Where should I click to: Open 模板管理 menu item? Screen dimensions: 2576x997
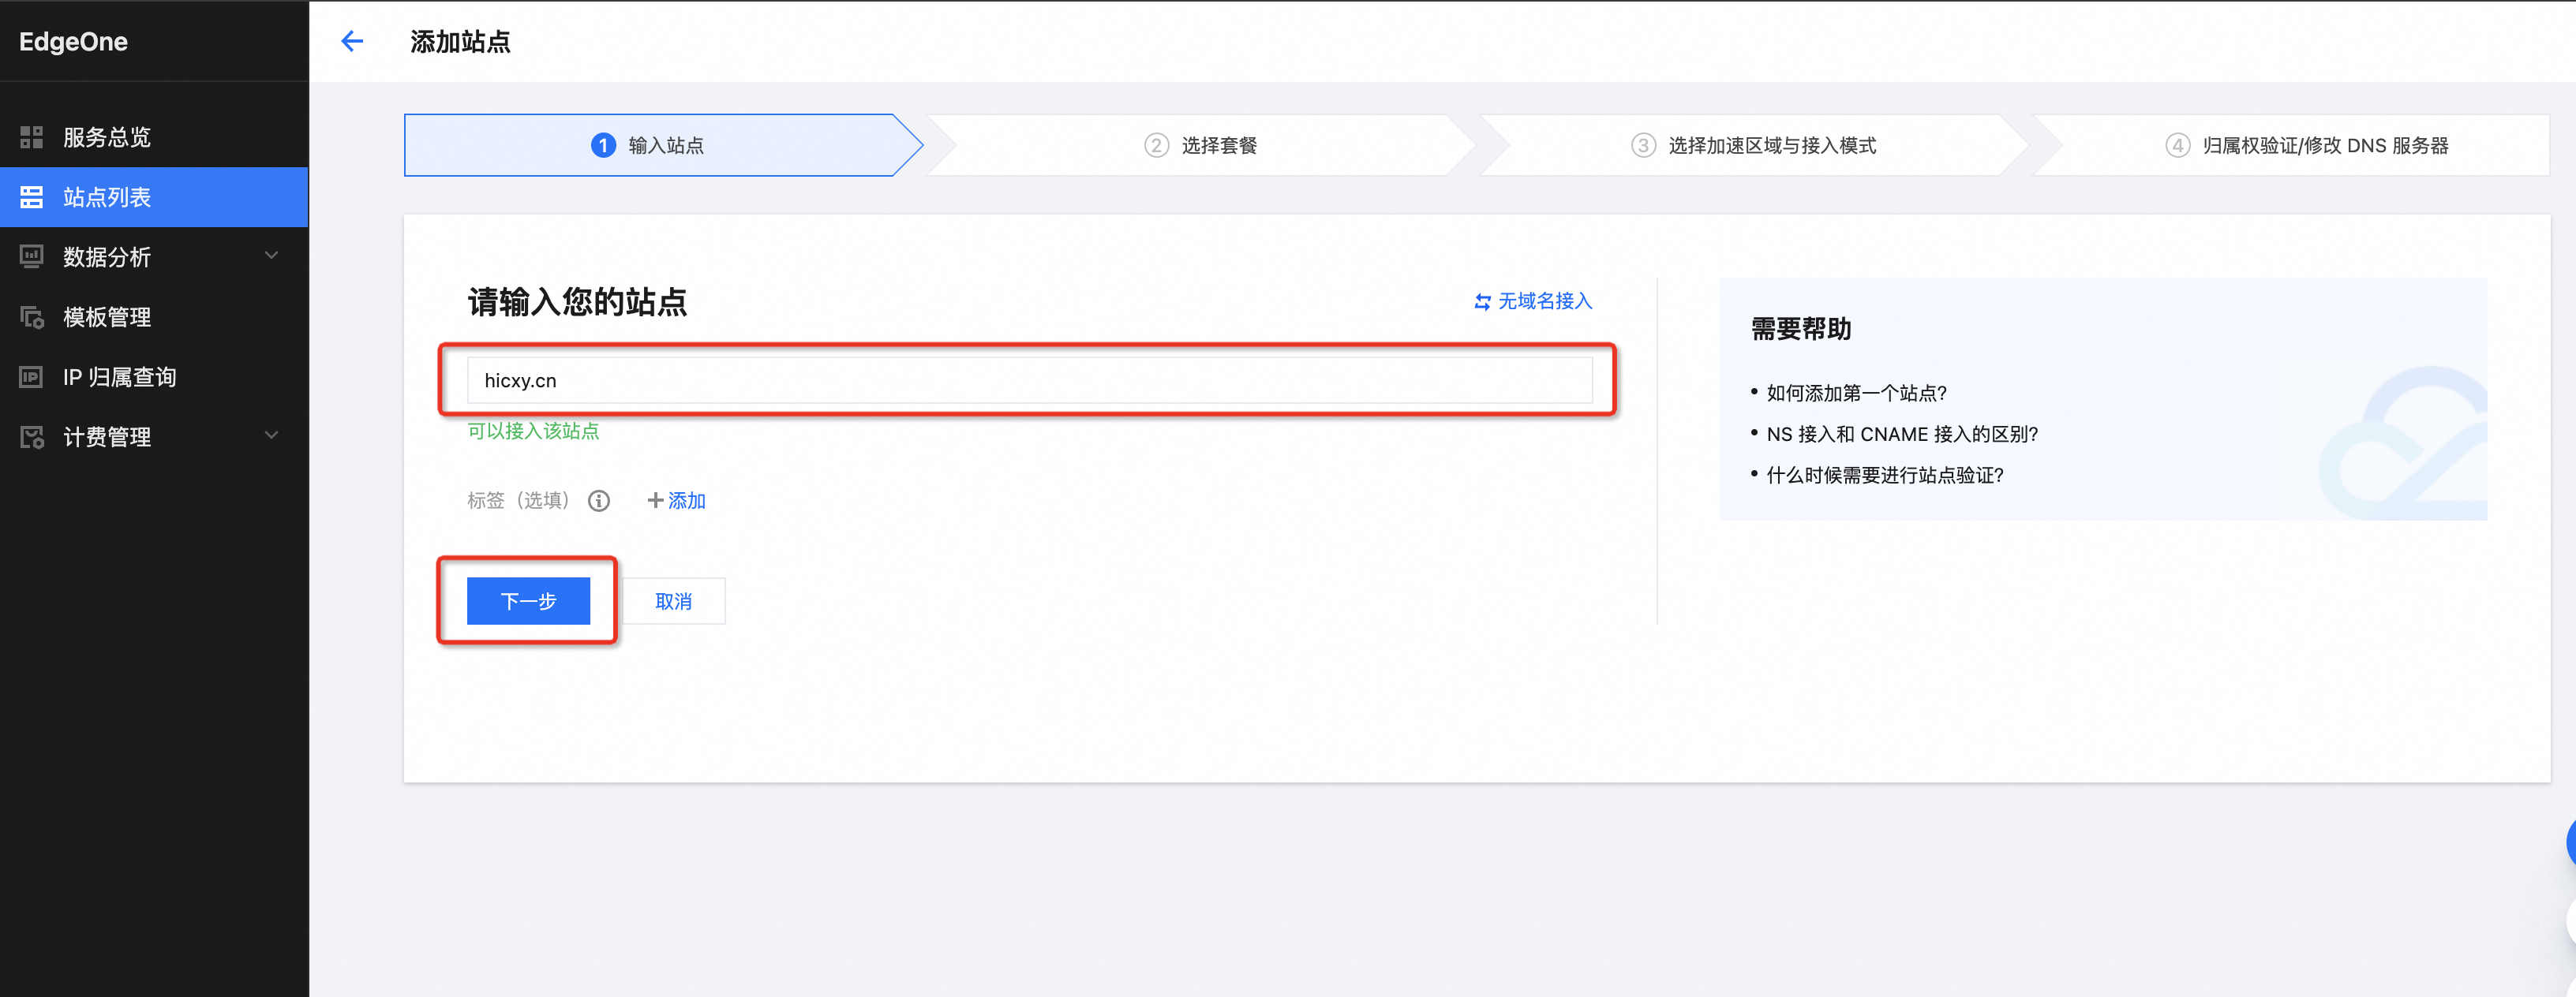pyautogui.click(x=154, y=316)
